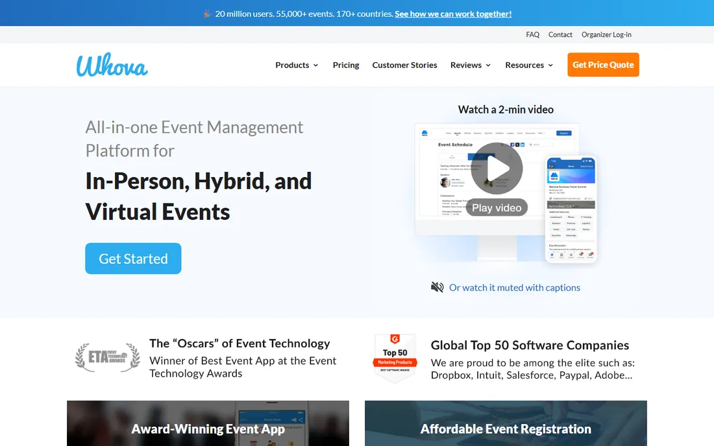This screenshot has width=714, height=446.
Task: Click 'Winner of Best Event App' text
Action: (x=212, y=360)
